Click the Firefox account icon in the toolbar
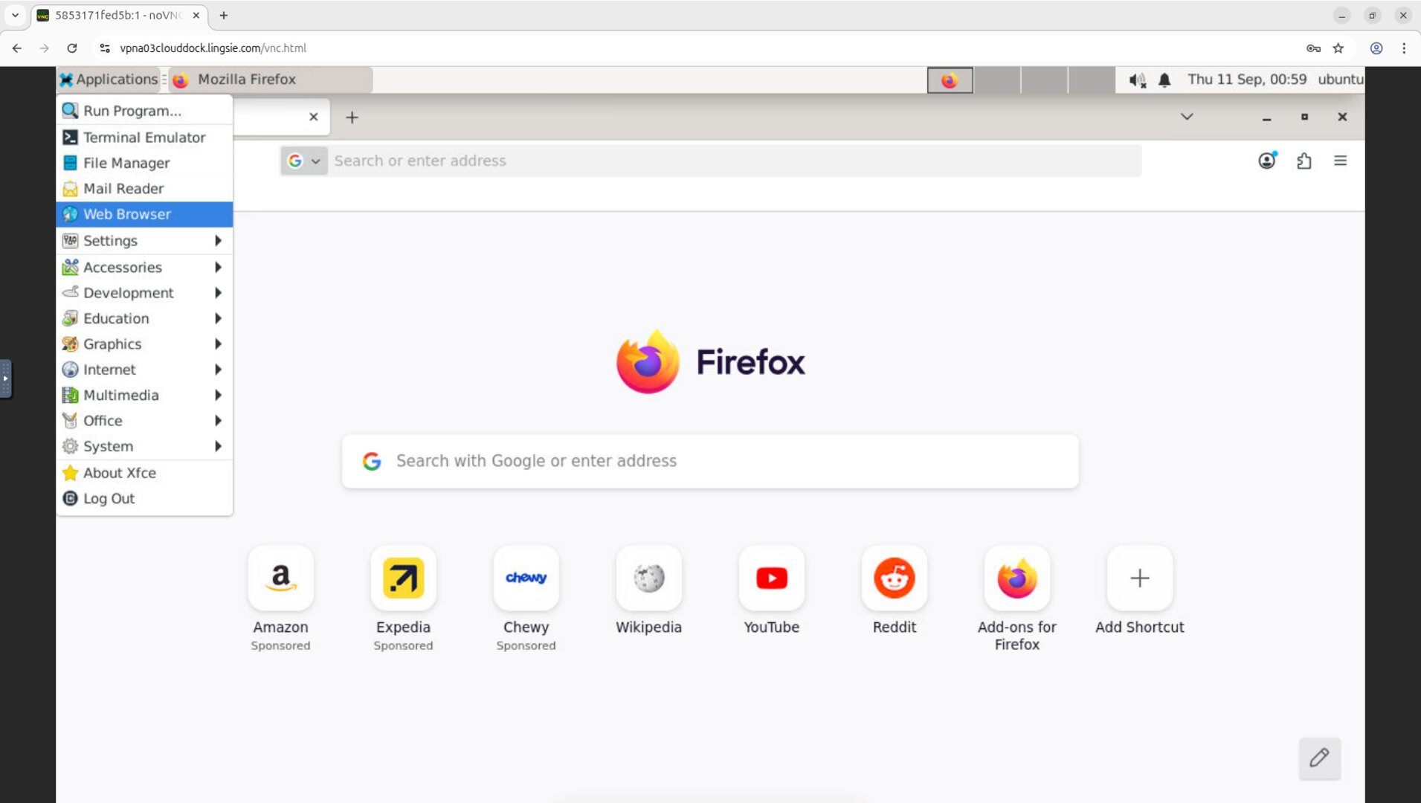This screenshot has height=803, width=1421. (x=1267, y=161)
